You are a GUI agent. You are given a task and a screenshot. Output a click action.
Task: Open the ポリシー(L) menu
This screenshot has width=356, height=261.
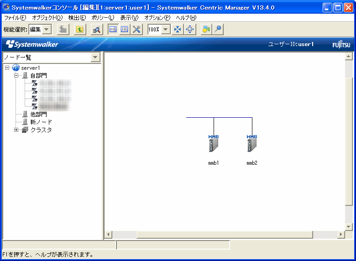103,17
